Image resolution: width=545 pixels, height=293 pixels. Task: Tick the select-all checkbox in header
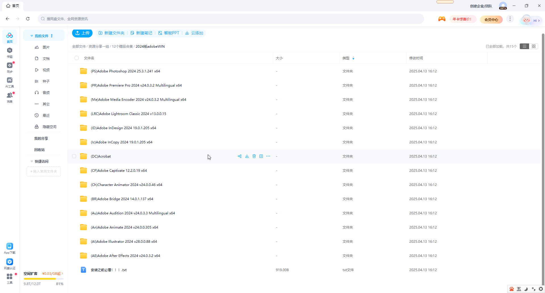point(77,58)
